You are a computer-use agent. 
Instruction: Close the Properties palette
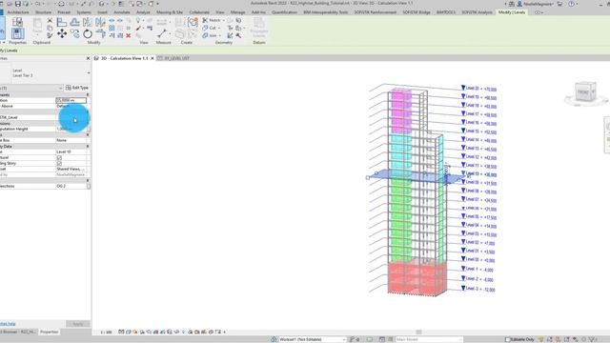88,58
